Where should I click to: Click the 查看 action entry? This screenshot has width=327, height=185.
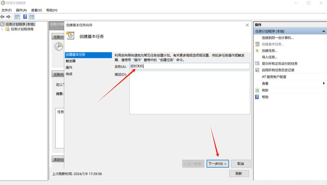pyautogui.click(x=265, y=84)
